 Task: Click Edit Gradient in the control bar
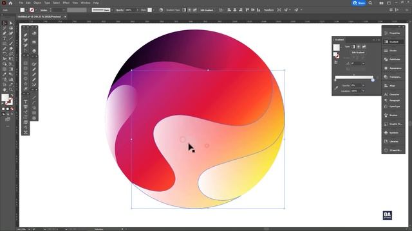207,10
